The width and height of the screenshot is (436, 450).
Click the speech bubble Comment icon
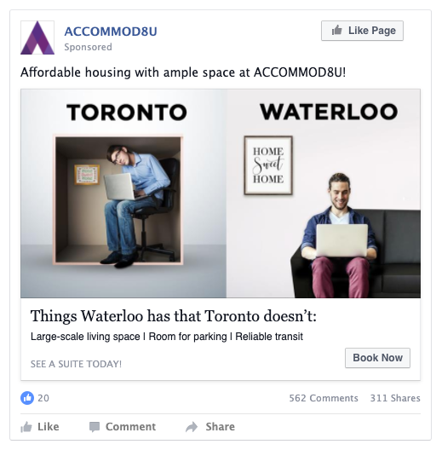95,427
